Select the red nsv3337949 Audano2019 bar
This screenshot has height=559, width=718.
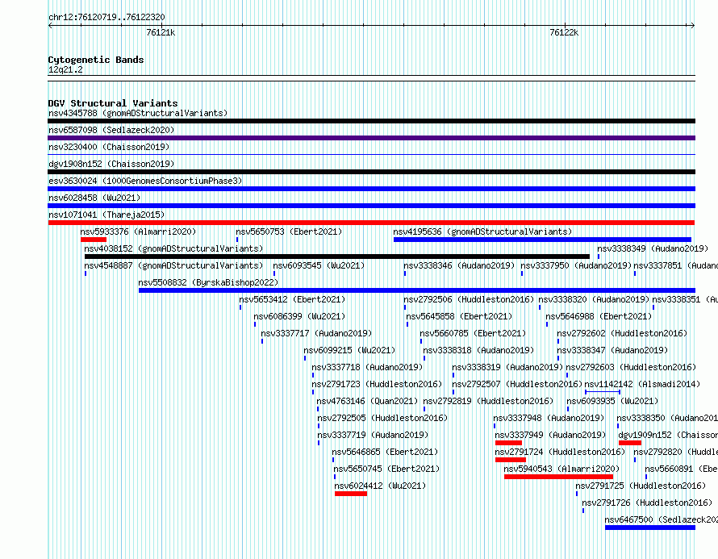(x=508, y=443)
